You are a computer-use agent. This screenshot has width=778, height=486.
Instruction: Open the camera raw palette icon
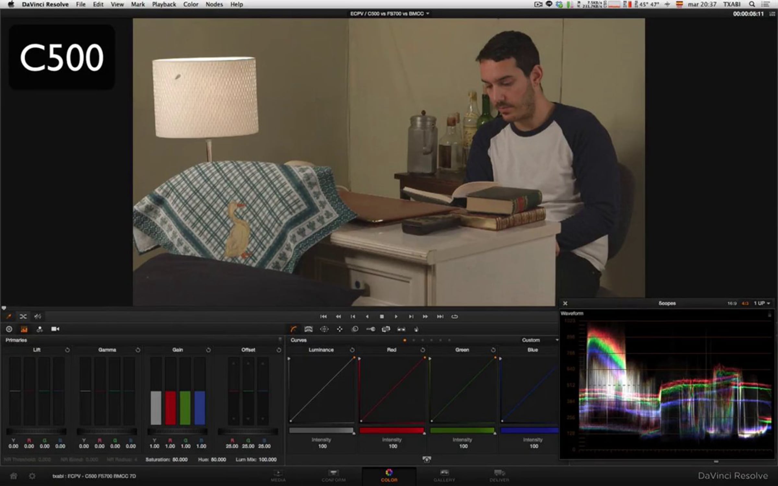click(55, 329)
